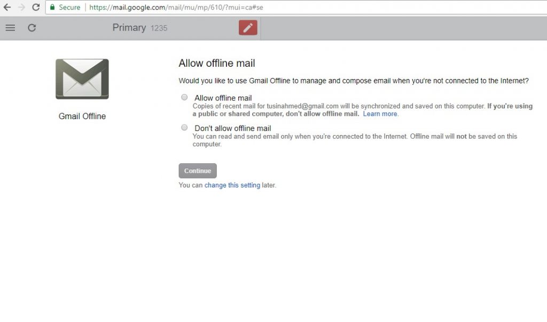Click the large 'Allow offline mail' page heading
This screenshot has height=322, width=547.
tap(216, 64)
